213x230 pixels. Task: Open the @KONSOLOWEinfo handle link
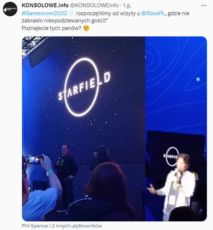(x=94, y=5)
